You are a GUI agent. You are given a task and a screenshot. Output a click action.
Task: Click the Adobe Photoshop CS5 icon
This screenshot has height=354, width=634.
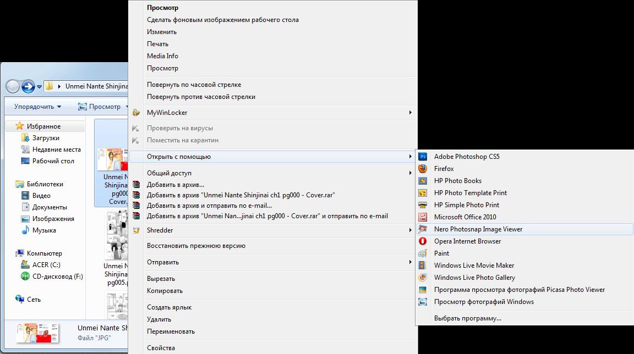[x=423, y=157]
